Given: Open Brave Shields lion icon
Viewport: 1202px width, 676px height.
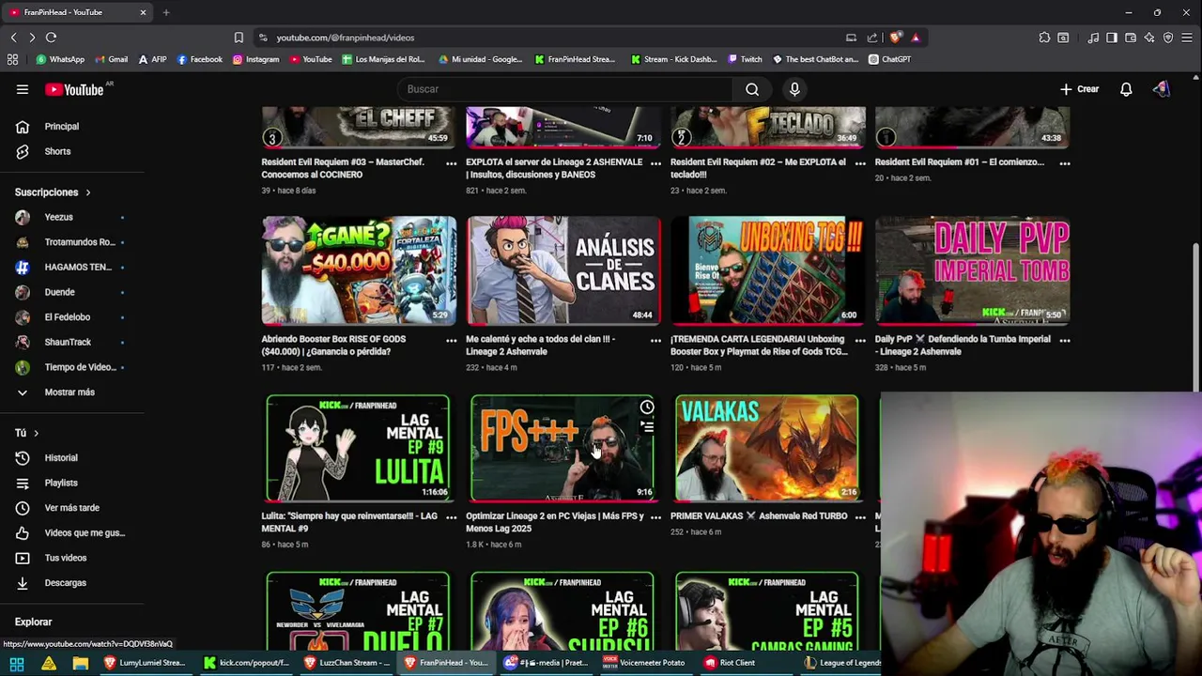Looking at the screenshot, I should coord(895,38).
